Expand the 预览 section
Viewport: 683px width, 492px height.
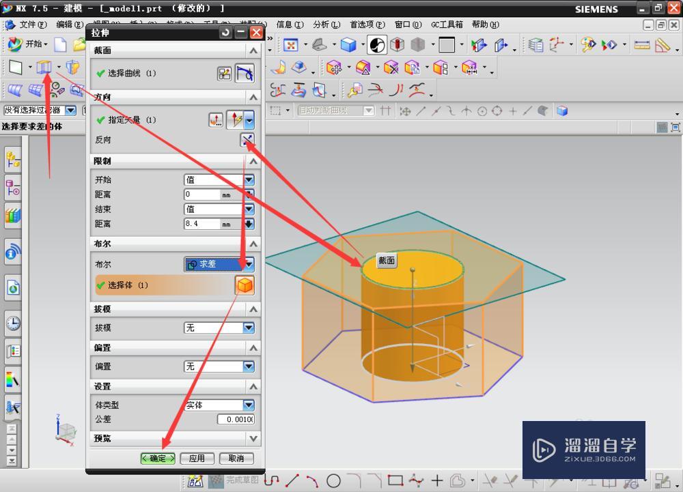coord(253,439)
